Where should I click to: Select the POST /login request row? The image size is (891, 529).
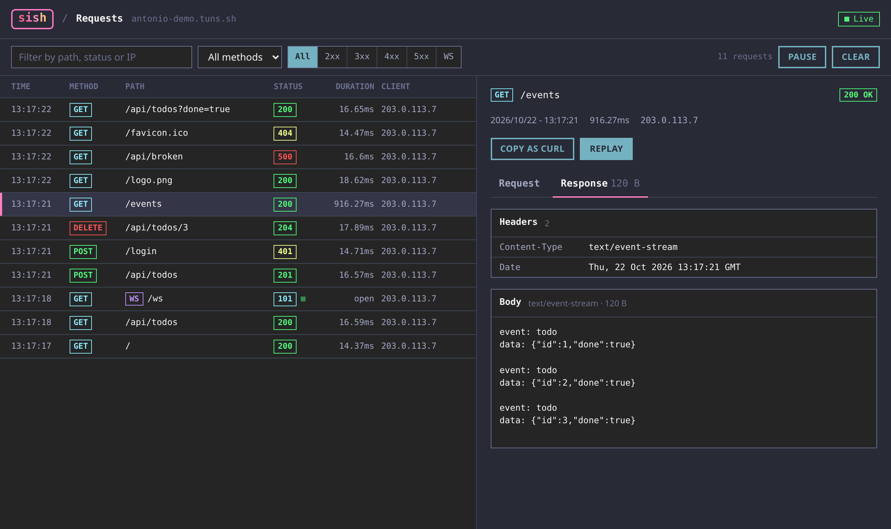(238, 252)
